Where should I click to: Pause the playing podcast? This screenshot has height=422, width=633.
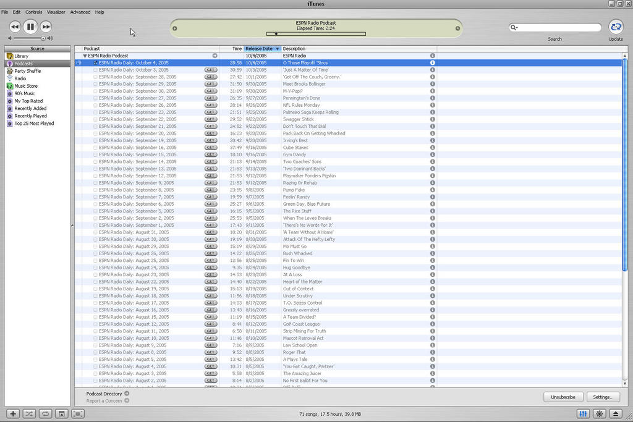point(30,27)
